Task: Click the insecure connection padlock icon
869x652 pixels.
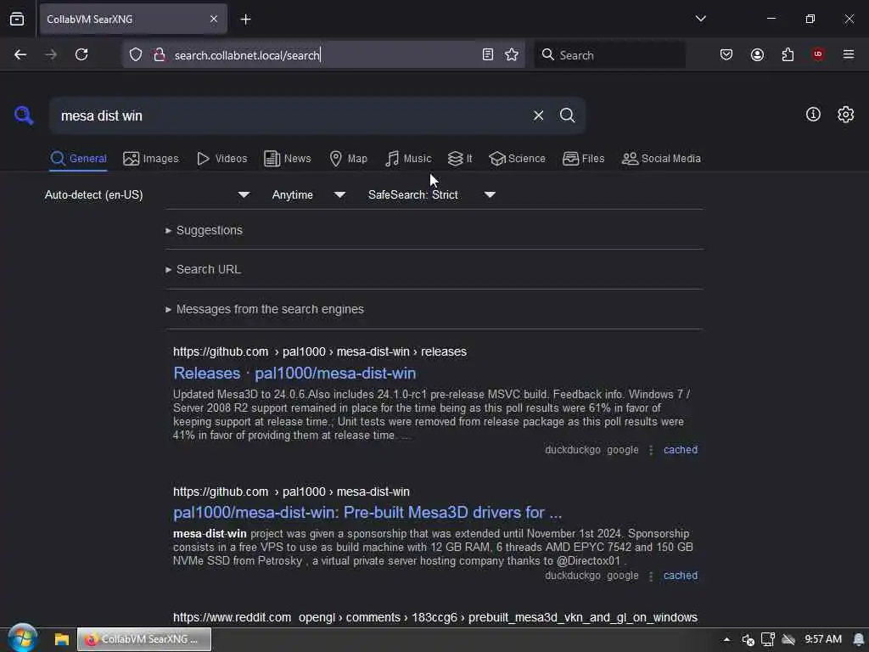Action: (x=160, y=54)
